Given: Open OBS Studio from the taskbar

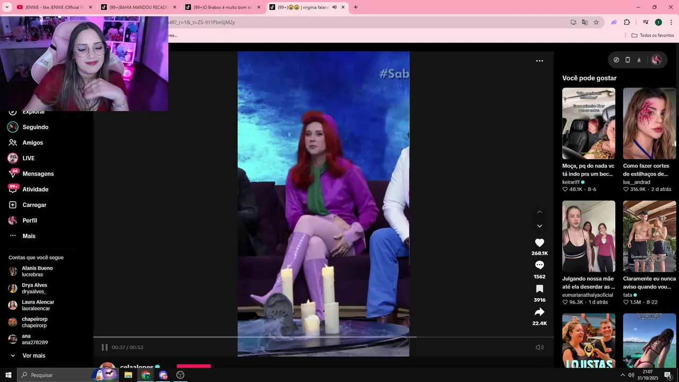Looking at the screenshot, I should pos(180,375).
